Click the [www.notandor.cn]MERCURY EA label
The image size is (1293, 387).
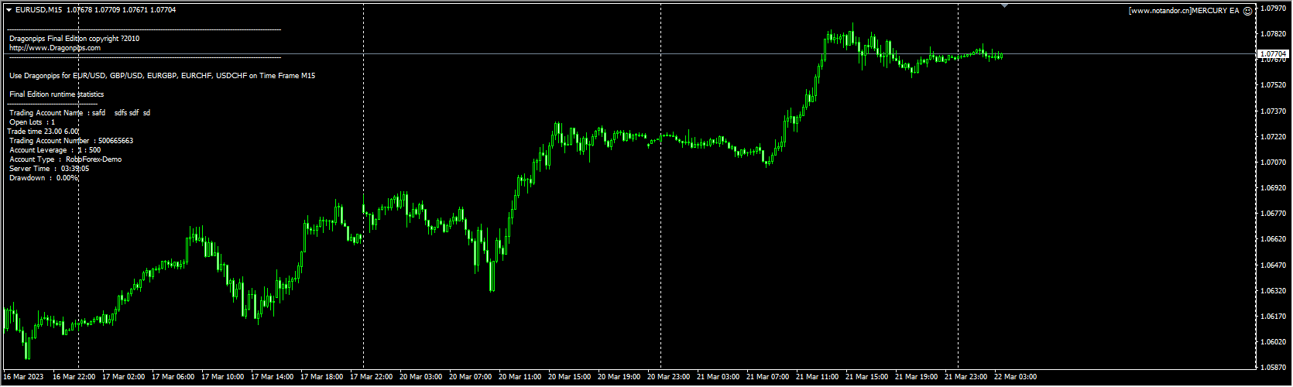point(1184,11)
